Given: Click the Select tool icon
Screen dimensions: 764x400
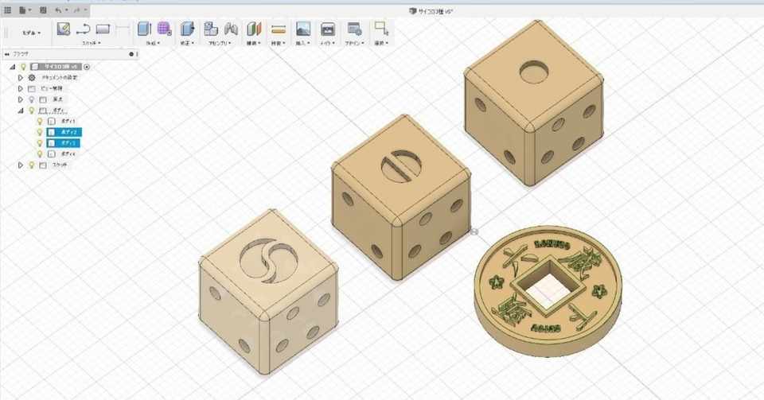Looking at the screenshot, I should (381, 29).
